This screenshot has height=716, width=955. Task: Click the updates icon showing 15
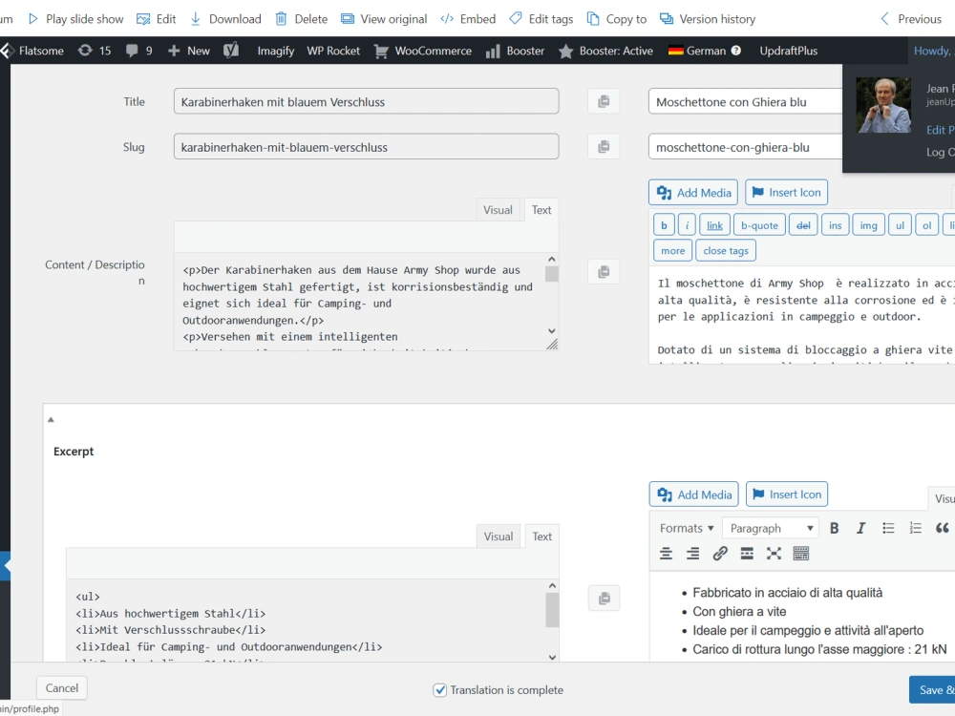(x=95, y=51)
